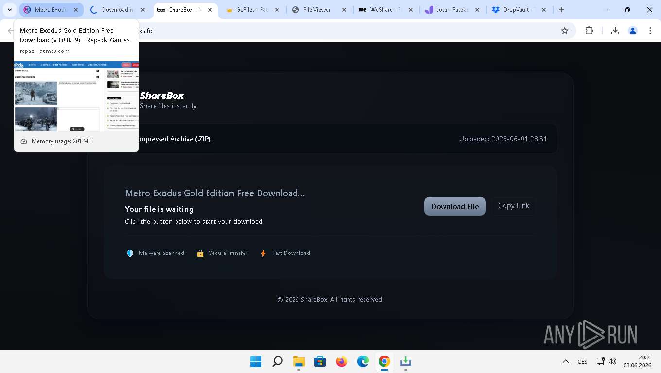Click the Secure Transfer label
Viewport: 661px width, 373px height.
click(228, 253)
